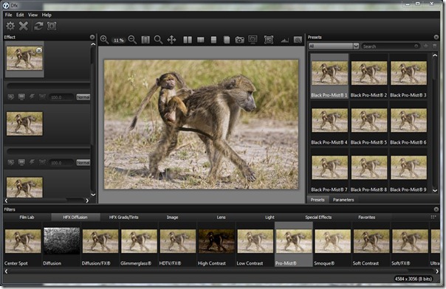
Task: Click the X cancel icon in main toolbar
Action: (x=24, y=26)
